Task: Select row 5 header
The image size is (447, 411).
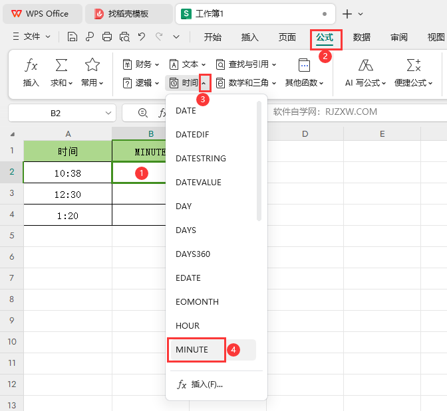Action: coord(12,236)
